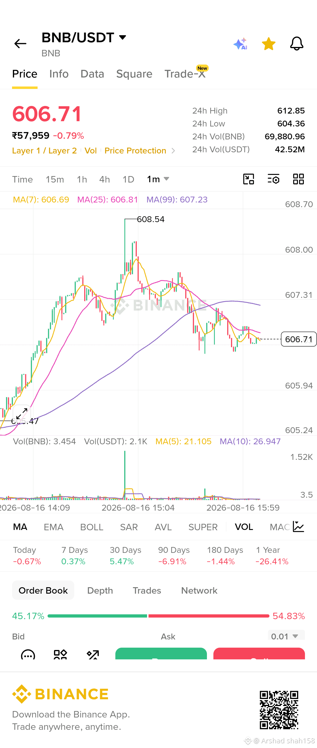The image size is (317, 748).
Task: Open the widgets grid icon in bottom bar
Action: point(60,654)
